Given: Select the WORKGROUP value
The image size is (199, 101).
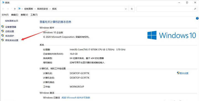Looking at the screenshot, I should tap(77, 87).
